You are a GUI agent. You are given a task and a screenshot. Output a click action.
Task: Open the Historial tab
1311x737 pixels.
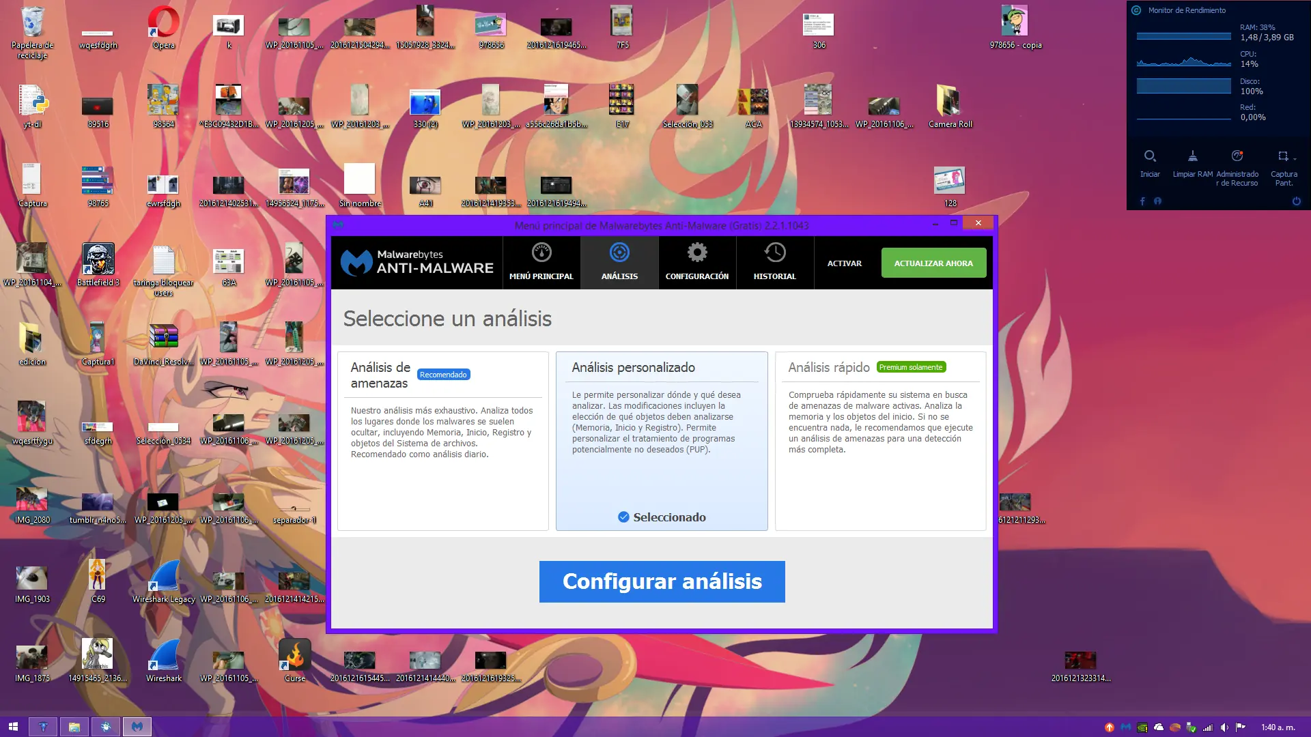coord(774,263)
